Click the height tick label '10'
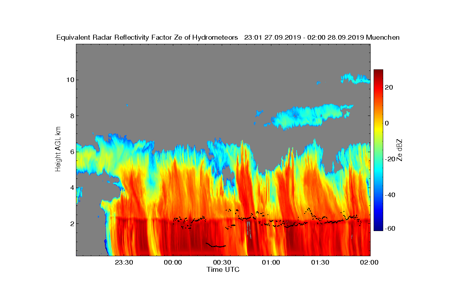458x305 pixels. pyautogui.click(x=70, y=80)
